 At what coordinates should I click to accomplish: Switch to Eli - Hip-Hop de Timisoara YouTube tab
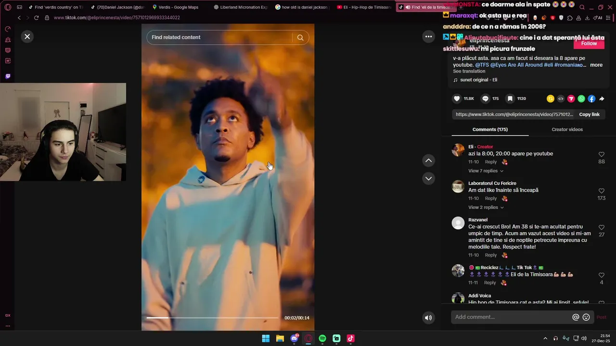(364, 7)
